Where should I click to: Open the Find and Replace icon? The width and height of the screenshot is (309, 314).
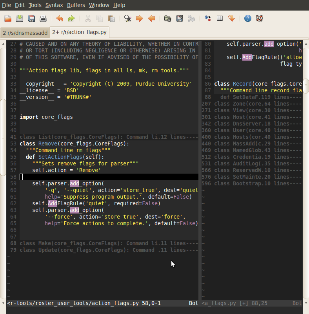point(128,18)
